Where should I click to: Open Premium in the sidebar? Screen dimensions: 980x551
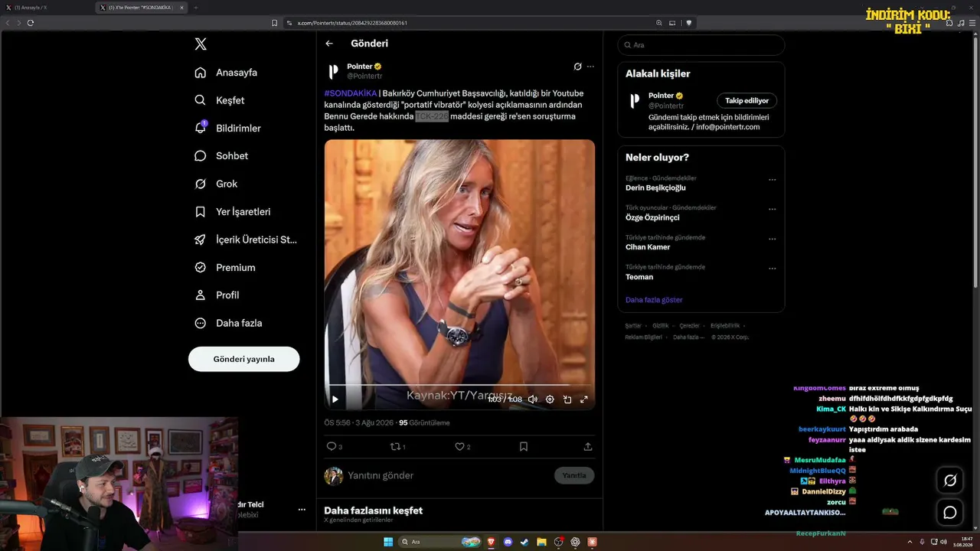click(x=225, y=268)
